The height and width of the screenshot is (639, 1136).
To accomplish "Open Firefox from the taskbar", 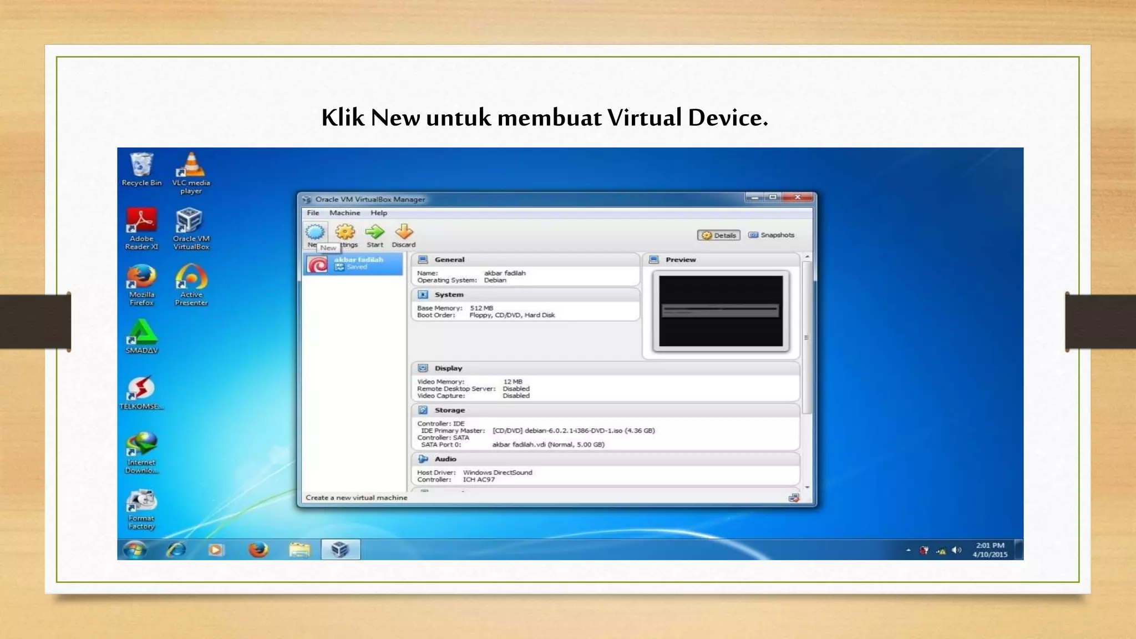I will coord(258,550).
